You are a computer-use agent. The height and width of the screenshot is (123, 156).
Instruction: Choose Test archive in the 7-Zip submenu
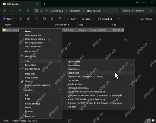(x=73, y=80)
